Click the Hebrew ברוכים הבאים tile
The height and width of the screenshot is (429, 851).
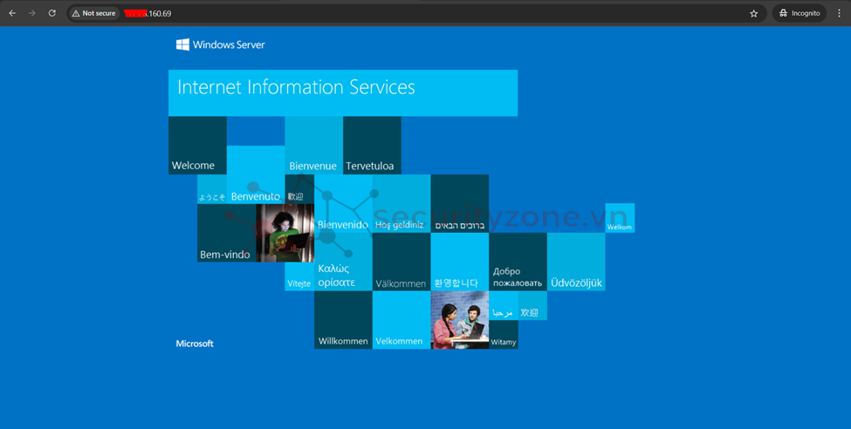coord(460,204)
